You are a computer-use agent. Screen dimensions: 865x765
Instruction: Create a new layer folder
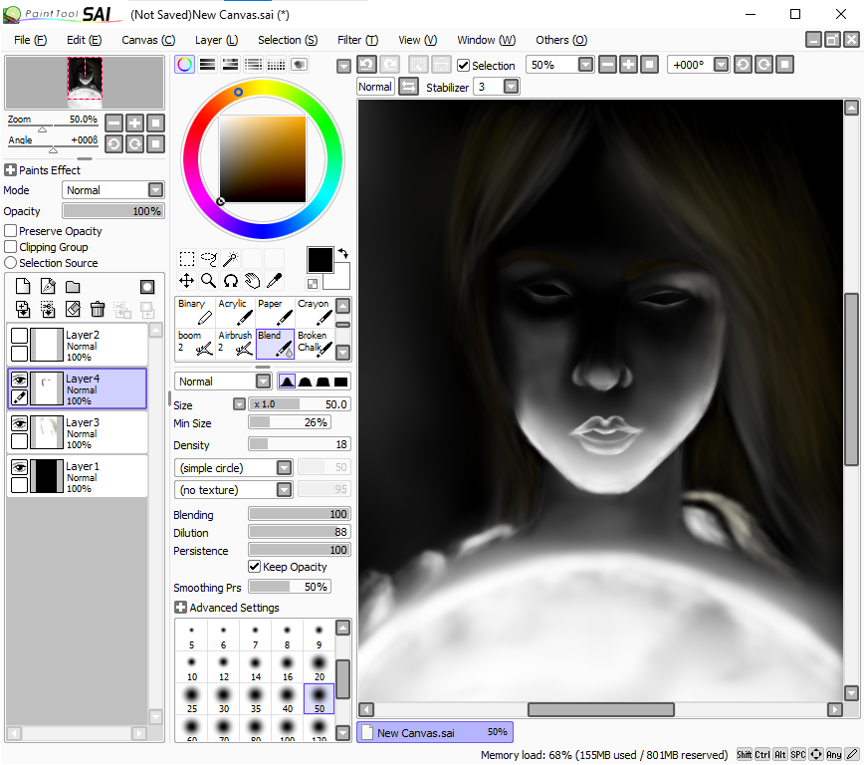[x=73, y=287]
